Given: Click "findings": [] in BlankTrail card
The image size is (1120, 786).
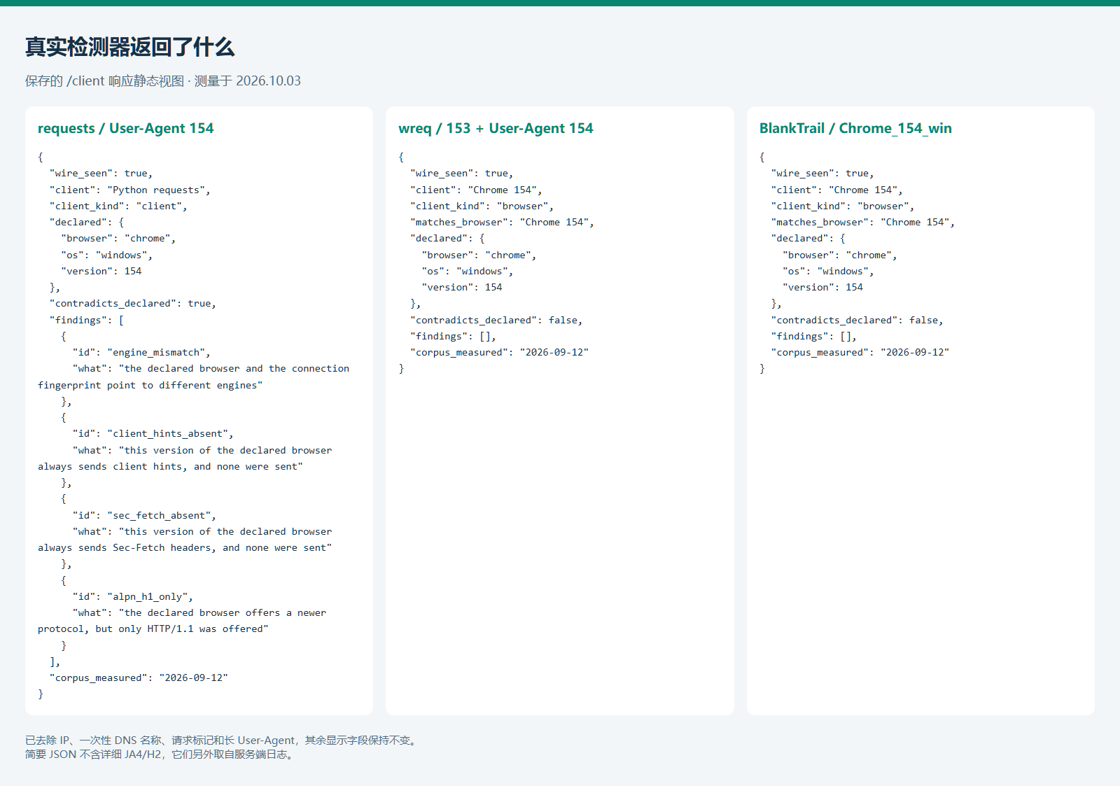Looking at the screenshot, I should click(x=814, y=336).
